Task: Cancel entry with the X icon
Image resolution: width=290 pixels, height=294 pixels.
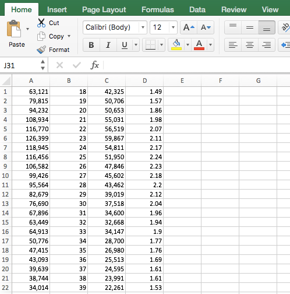Action: 59,65
